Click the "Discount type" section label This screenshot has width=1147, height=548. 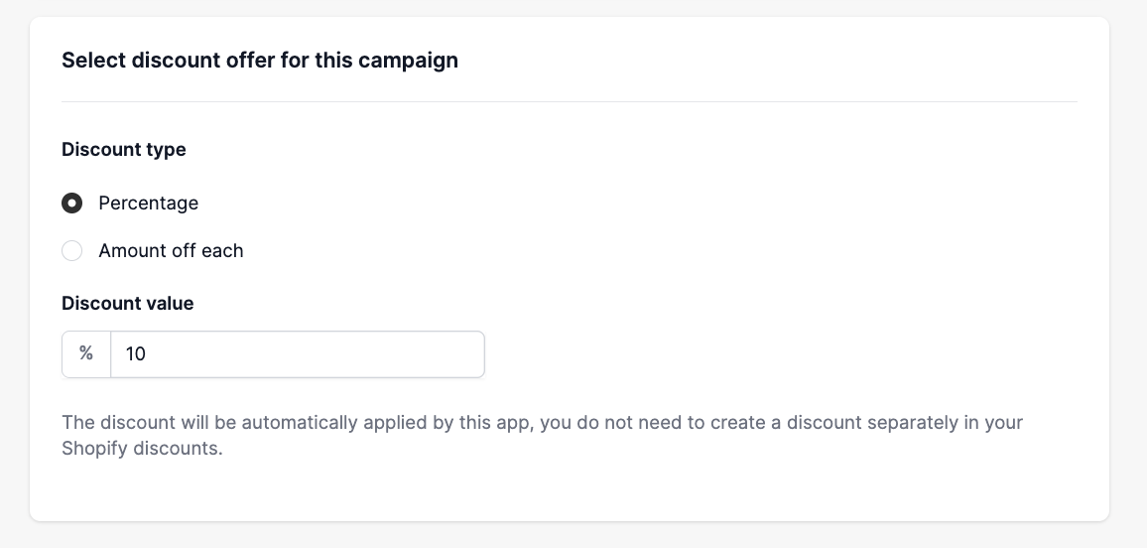124,150
